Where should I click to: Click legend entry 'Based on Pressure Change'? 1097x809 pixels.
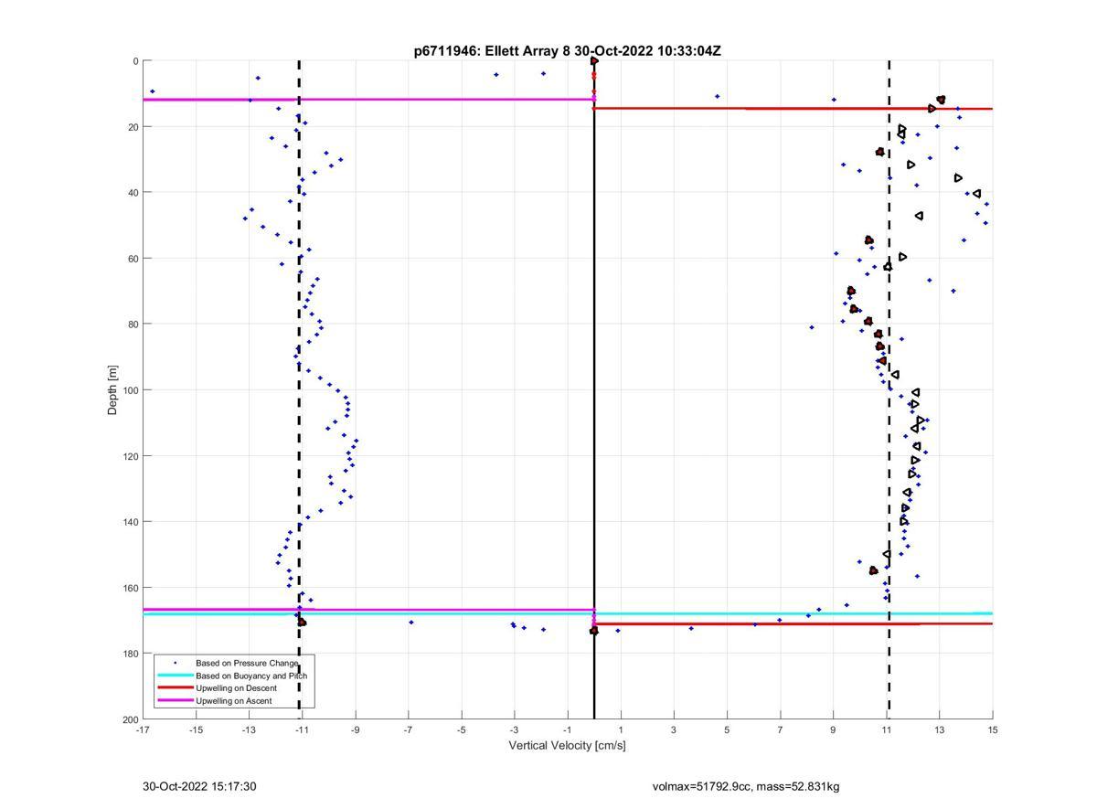pyautogui.click(x=247, y=663)
